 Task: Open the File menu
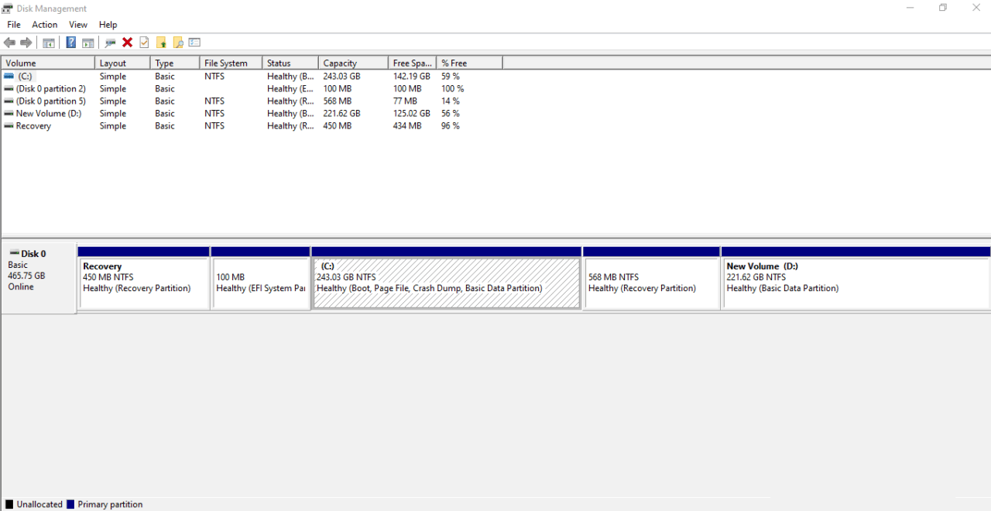[x=14, y=25]
